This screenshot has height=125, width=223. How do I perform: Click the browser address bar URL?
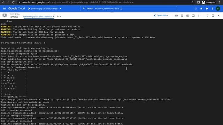pyautogui.click(x=77, y=2)
